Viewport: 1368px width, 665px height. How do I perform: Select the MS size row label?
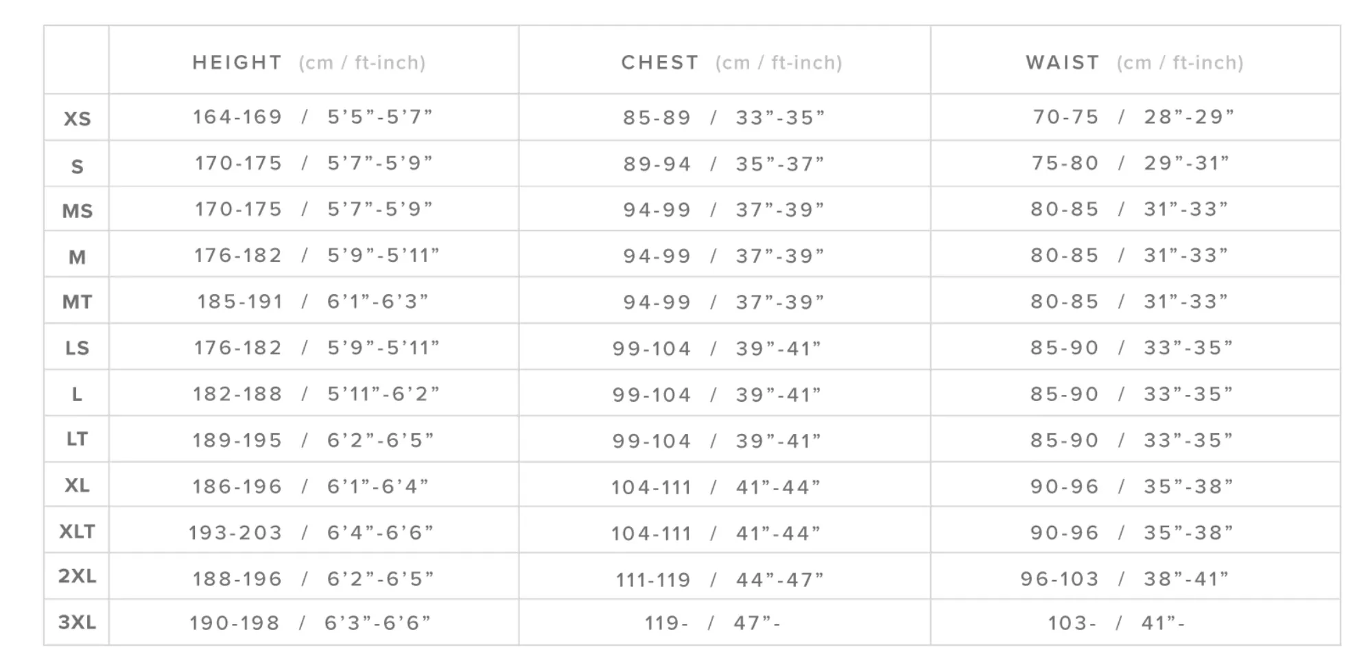pos(77,210)
